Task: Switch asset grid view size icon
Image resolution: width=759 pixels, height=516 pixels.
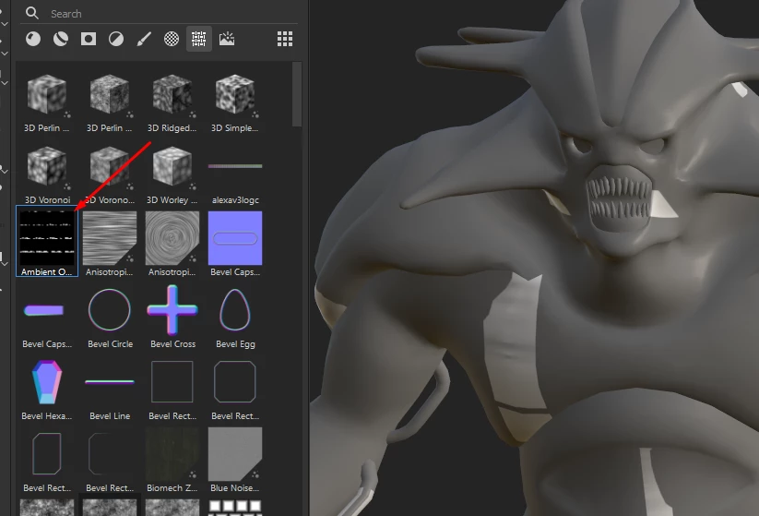Action: [285, 39]
